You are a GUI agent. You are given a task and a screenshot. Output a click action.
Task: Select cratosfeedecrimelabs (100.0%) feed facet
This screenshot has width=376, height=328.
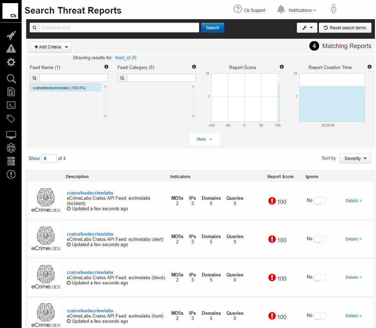(65, 87)
